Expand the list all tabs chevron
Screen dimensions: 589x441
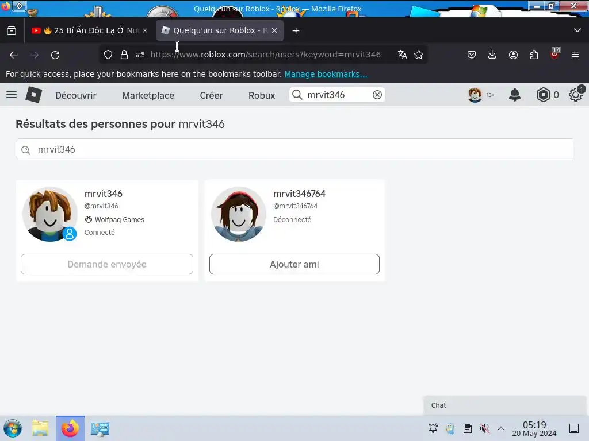[577, 30]
